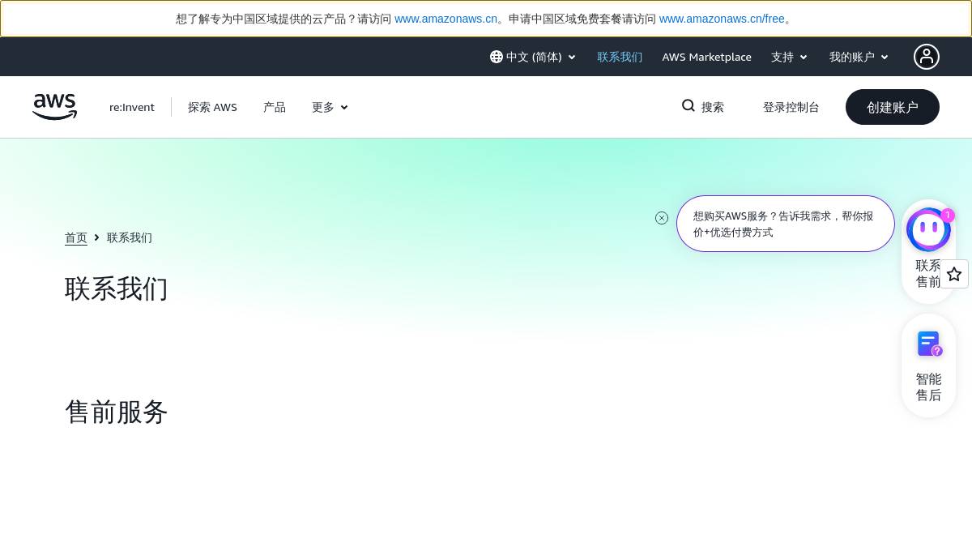Close the chat prompt bubble
This screenshot has width=972, height=547.
click(662, 218)
